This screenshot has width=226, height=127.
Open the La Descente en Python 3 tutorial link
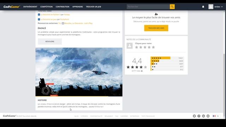tap(50, 14)
